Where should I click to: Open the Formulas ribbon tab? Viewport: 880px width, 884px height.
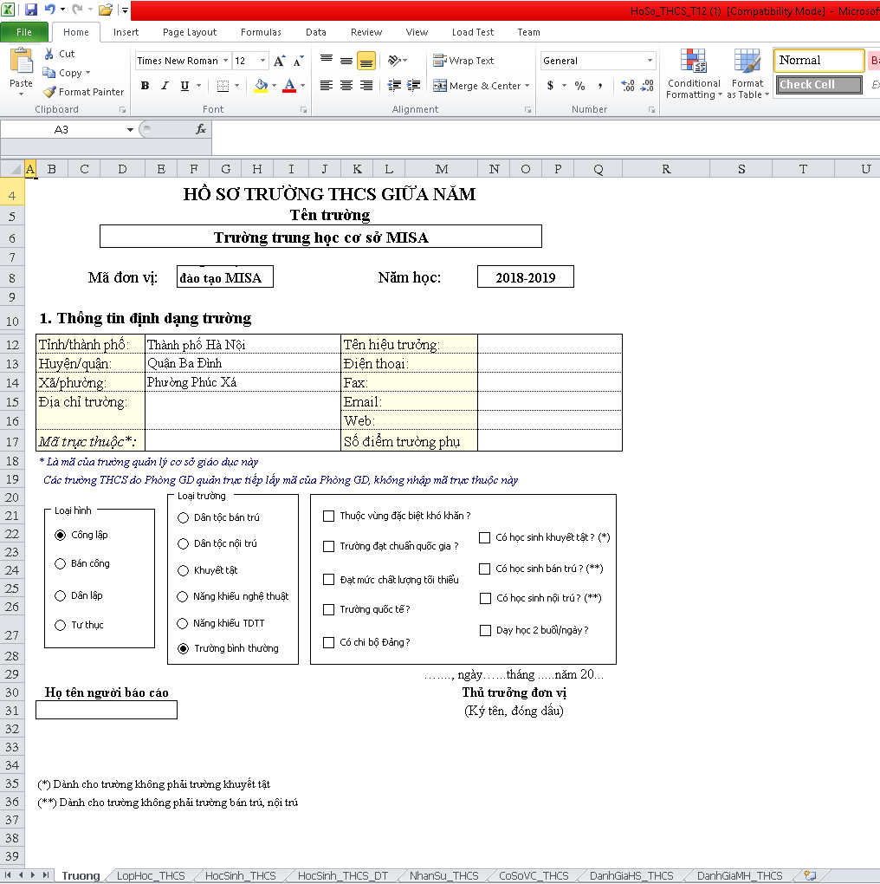261,32
